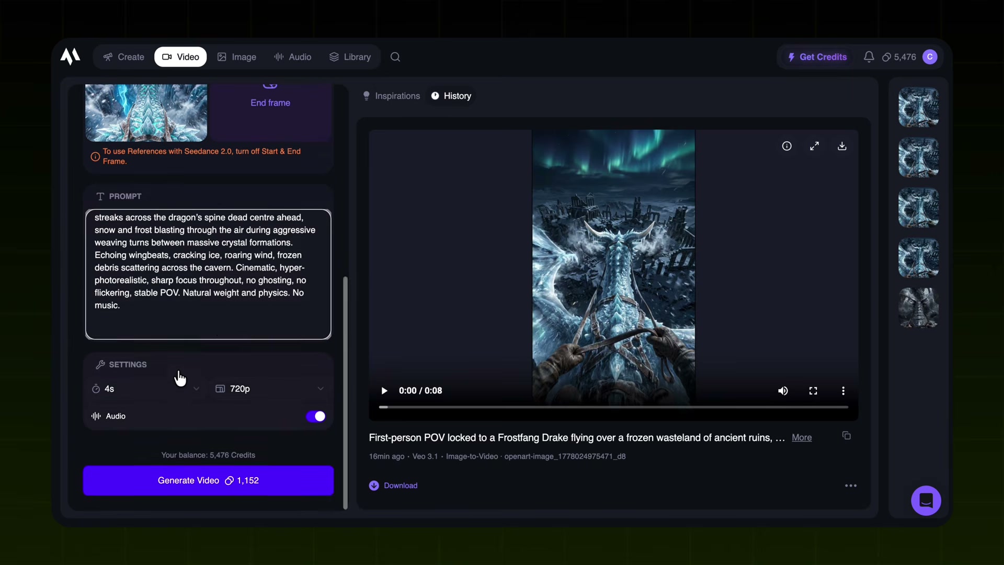This screenshot has height=565, width=1004.
Task: Open the 720p resolution dropdown
Action: 270,389
